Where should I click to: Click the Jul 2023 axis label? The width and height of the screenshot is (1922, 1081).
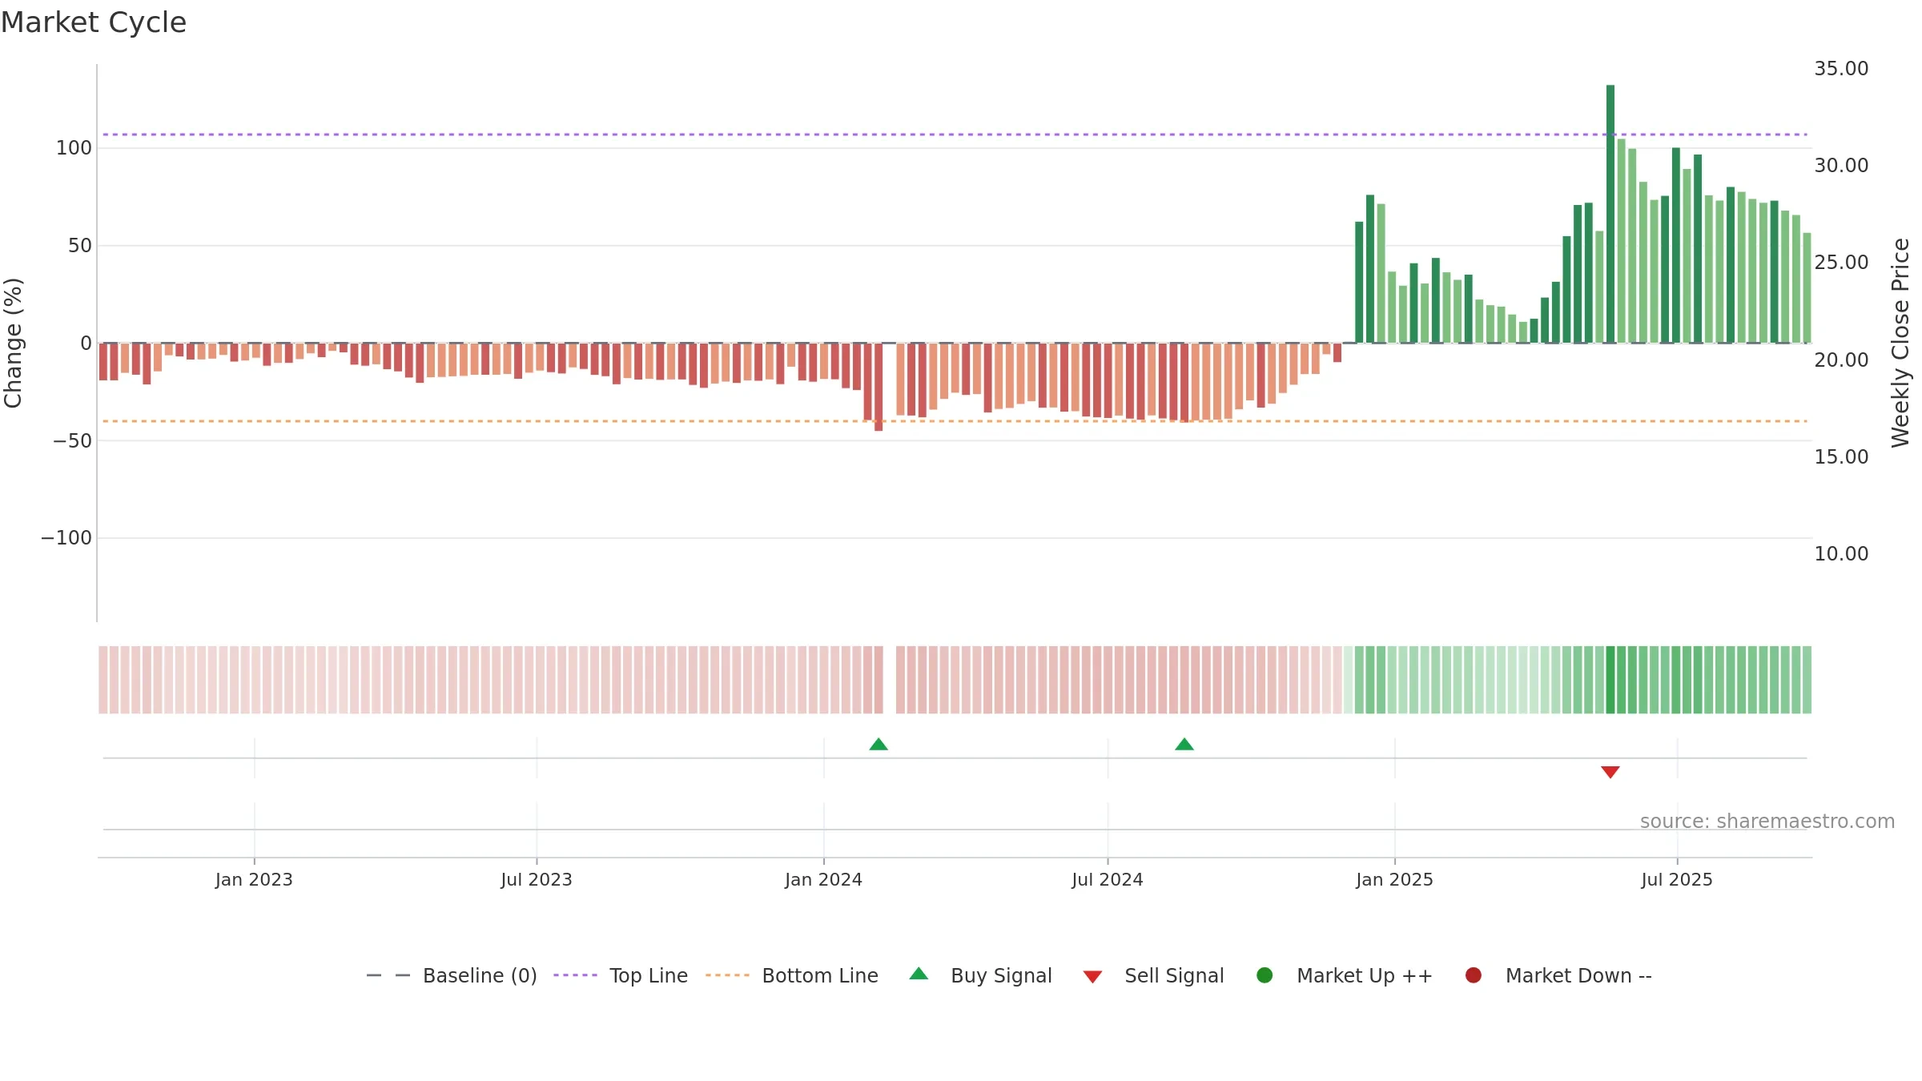537,880
